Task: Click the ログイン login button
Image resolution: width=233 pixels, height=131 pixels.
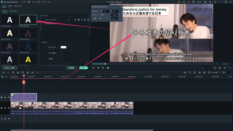Action: click(x=199, y=2)
